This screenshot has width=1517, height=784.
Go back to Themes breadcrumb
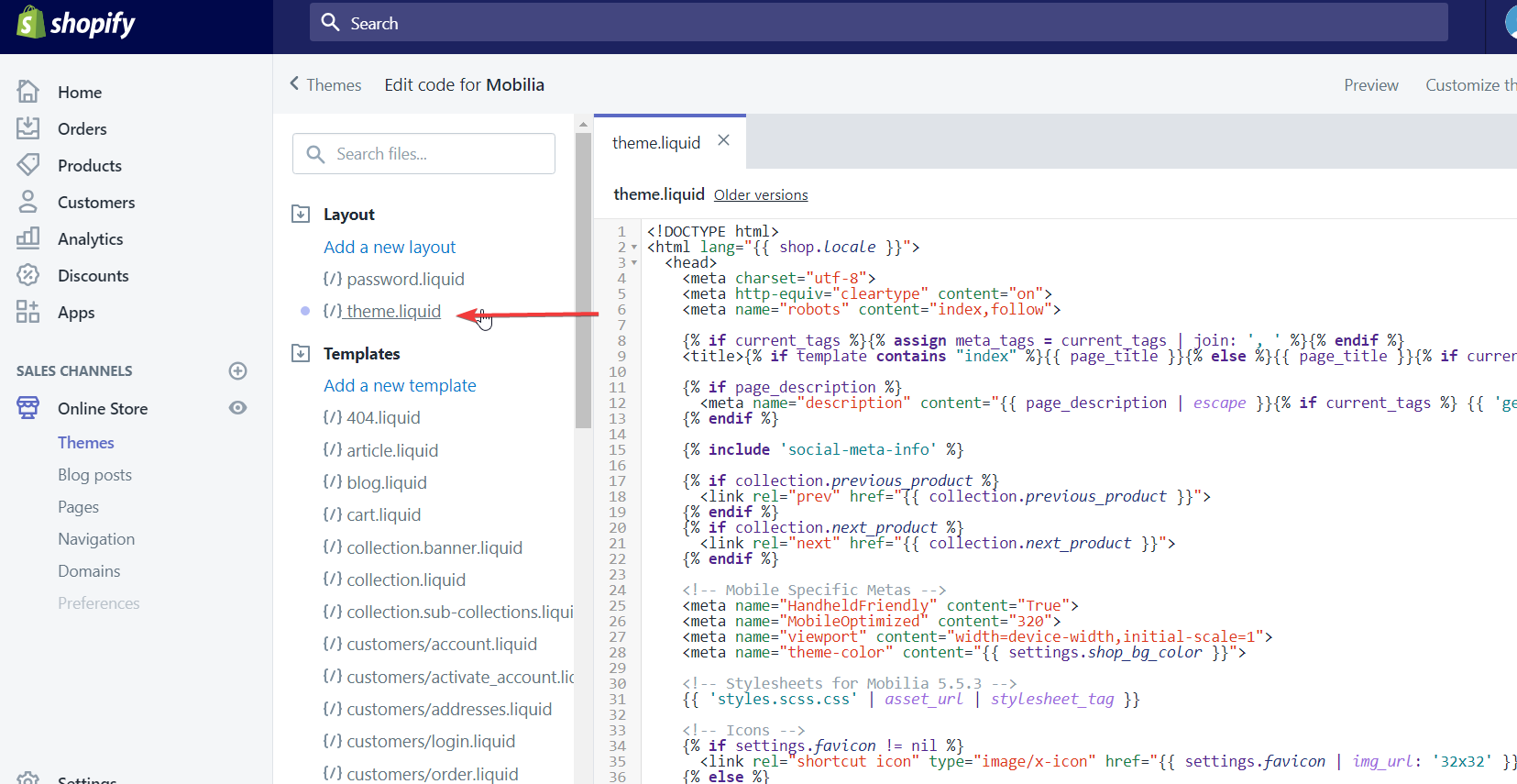point(334,84)
